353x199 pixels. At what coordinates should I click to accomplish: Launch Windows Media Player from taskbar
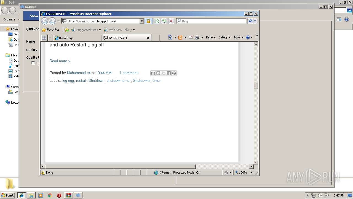click(41, 195)
